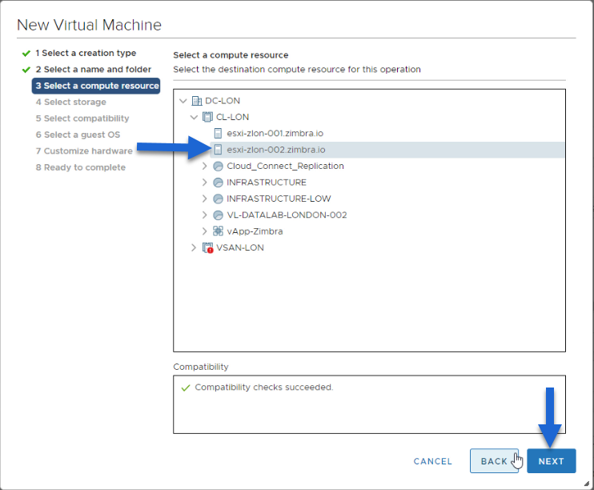Open step 5 Select compatibility
Viewport: 594px width, 490px height.
pyautogui.click(x=82, y=118)
